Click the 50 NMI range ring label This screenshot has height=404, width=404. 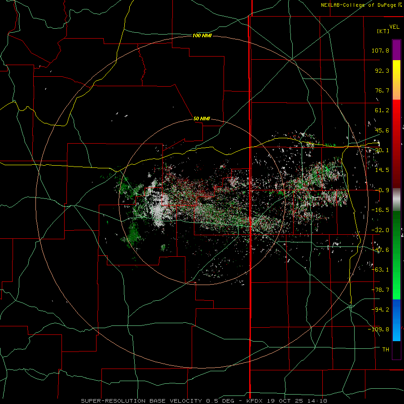tap(202, 119)
